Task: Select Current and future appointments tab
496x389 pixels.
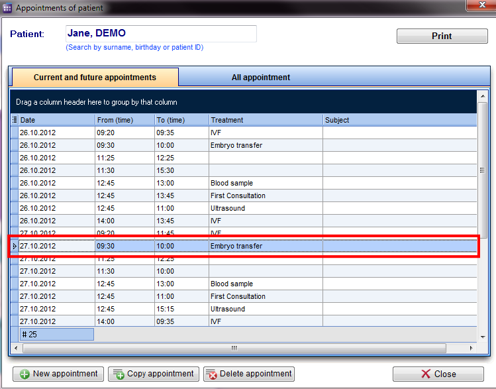Action: coord(95,78)
